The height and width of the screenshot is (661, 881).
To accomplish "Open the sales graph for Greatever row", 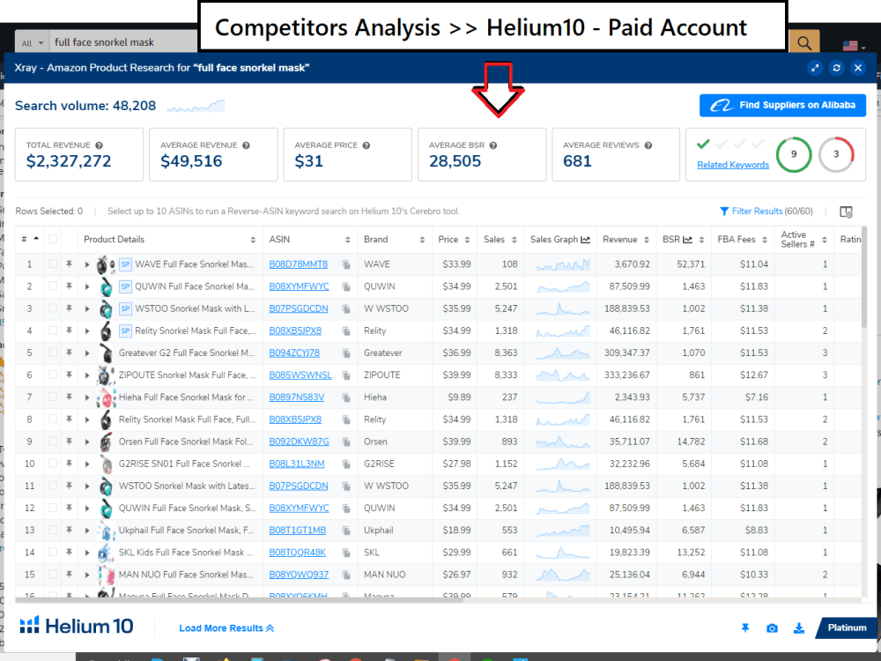I will pyautogui.click(x=563, y=353).
